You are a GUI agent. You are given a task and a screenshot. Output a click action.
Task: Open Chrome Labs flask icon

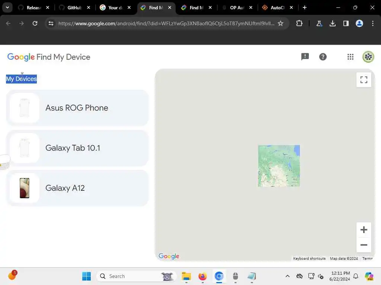coord(319,23)
